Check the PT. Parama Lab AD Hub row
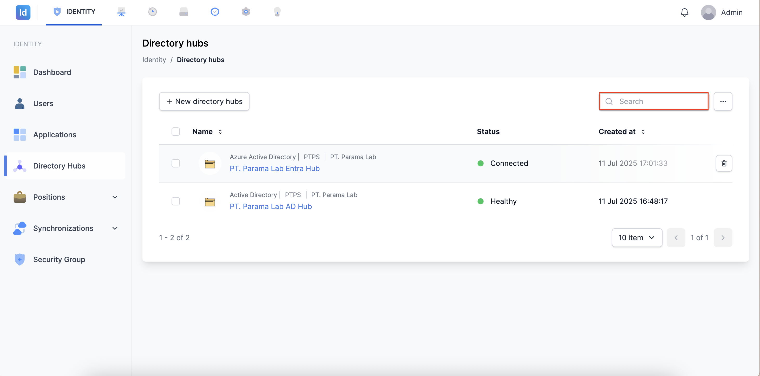Viewport: 760px width, 376px height. click(175, 201)
